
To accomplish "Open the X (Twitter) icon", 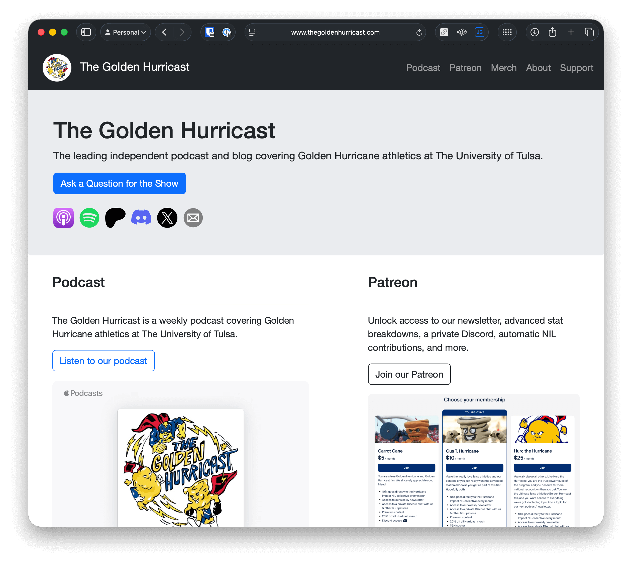I will [167, 218].
